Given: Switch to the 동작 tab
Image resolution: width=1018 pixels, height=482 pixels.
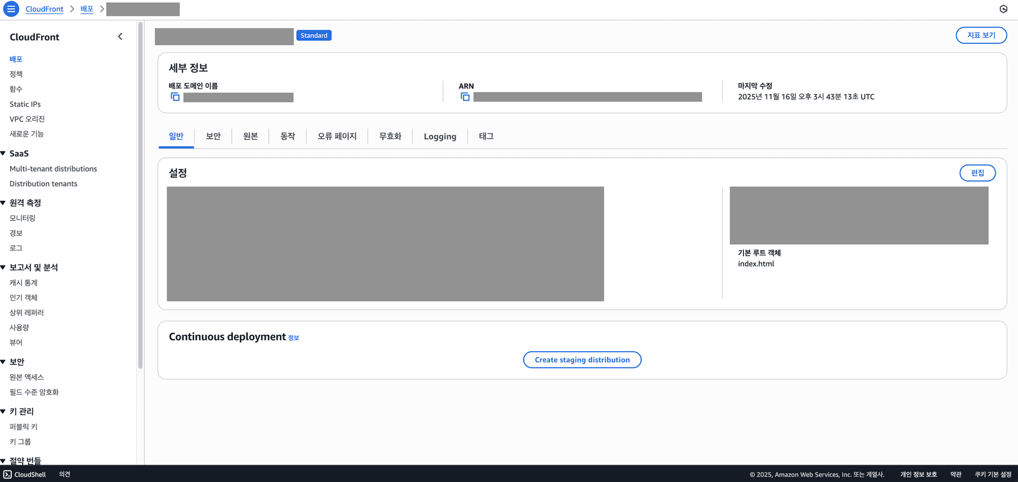Looking at the screenshot, I should point(287,136).
